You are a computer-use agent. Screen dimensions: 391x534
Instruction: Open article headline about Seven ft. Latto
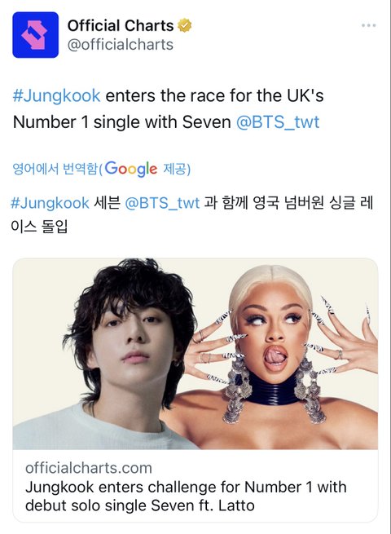[186, 496]
